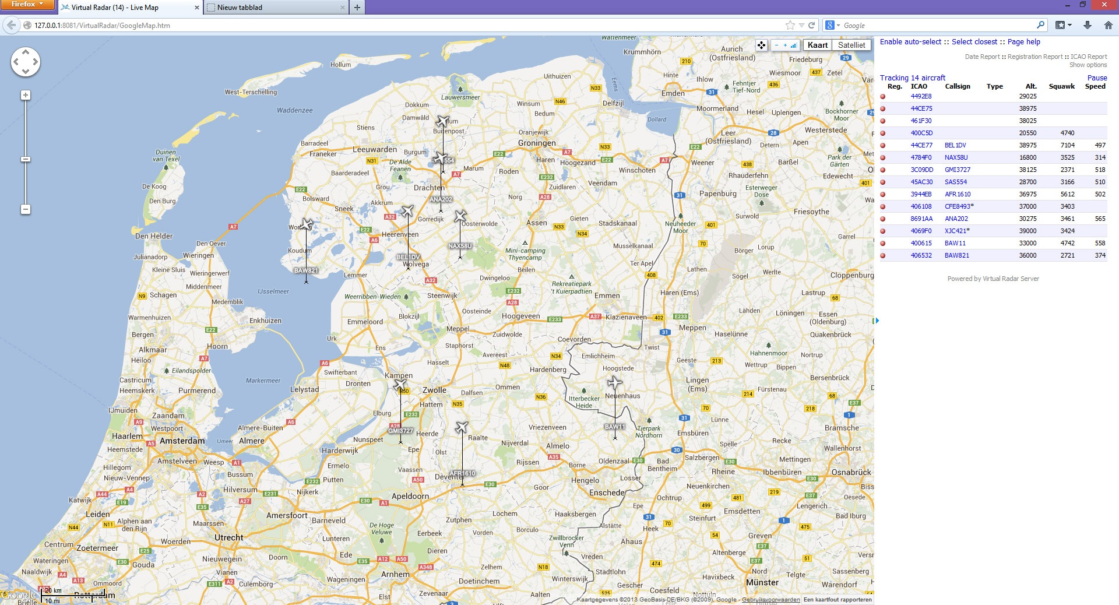The width and height of the screenshot is (1119, 605).
Task: Select the BEL1DV plane icon on the map
Action: 407,211
